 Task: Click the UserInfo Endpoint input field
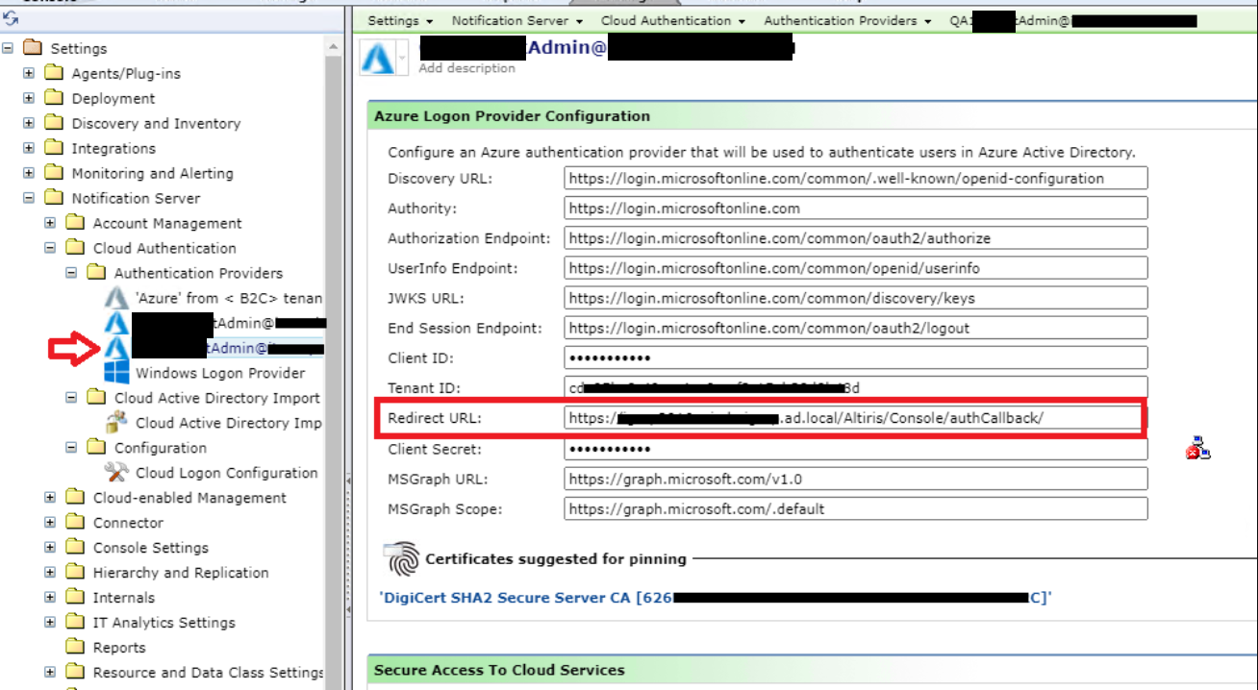[856, 267]
